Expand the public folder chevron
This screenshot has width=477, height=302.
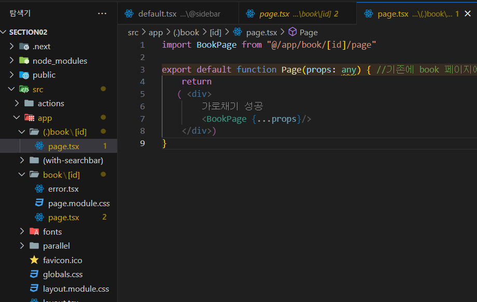click(x=11, y=75)
